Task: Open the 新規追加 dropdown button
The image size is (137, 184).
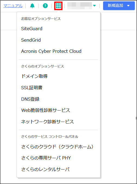Action: pyautogui.click(x=119, y=6)
